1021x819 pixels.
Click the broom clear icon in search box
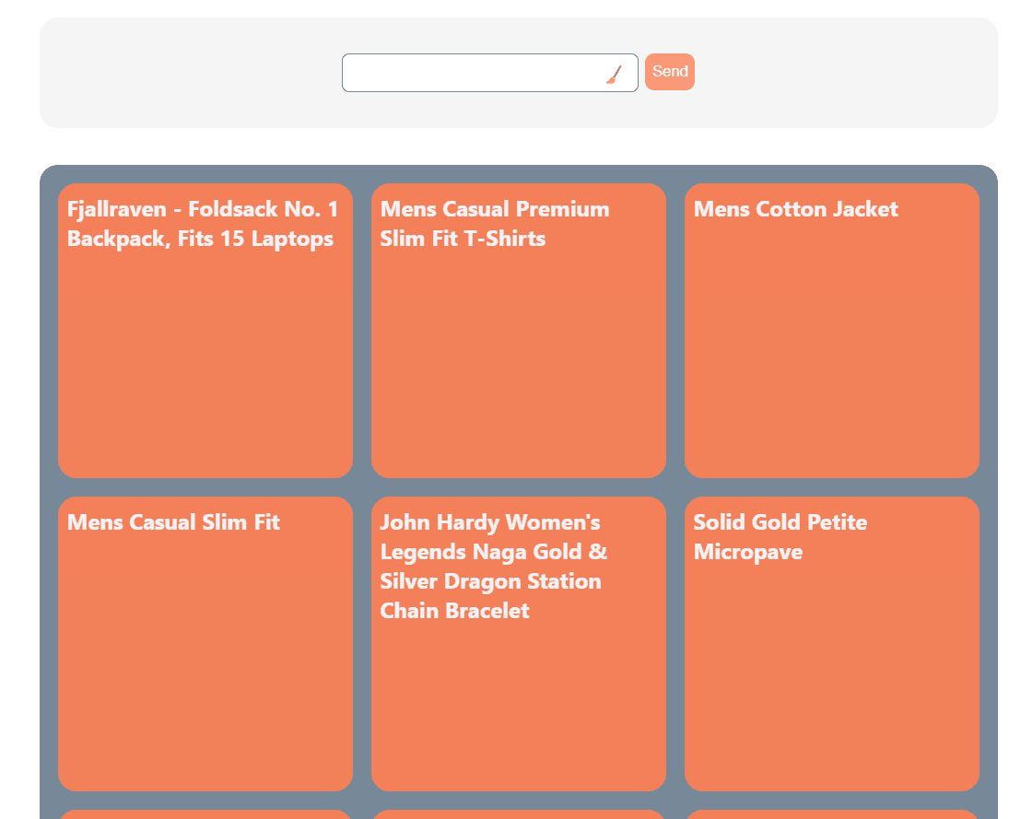click(614, 75)
